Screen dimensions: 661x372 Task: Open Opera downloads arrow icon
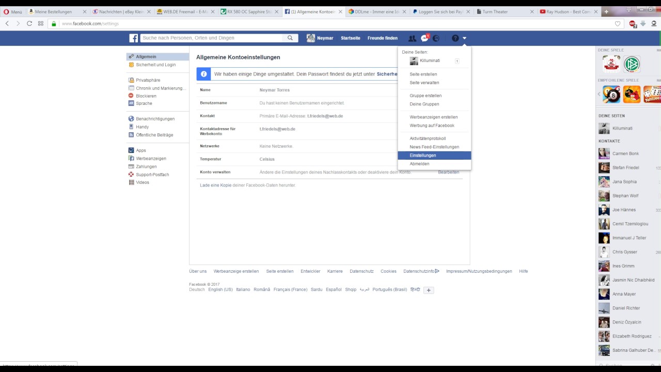[643, 23]
